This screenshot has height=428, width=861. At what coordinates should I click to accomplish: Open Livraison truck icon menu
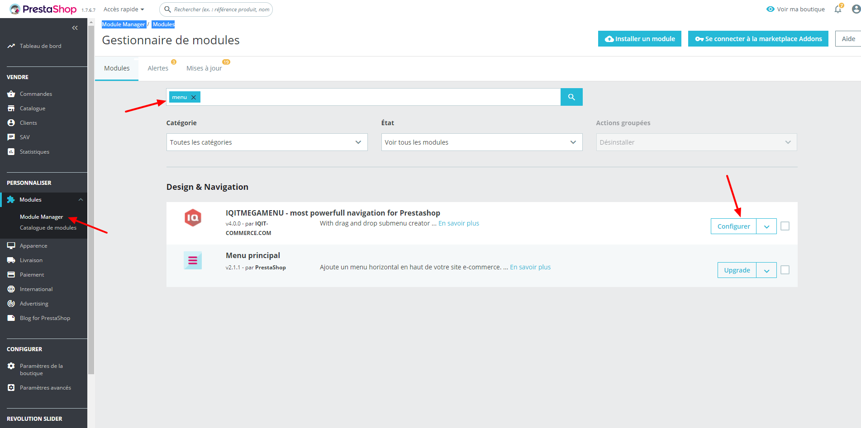(x=11, y=260)
